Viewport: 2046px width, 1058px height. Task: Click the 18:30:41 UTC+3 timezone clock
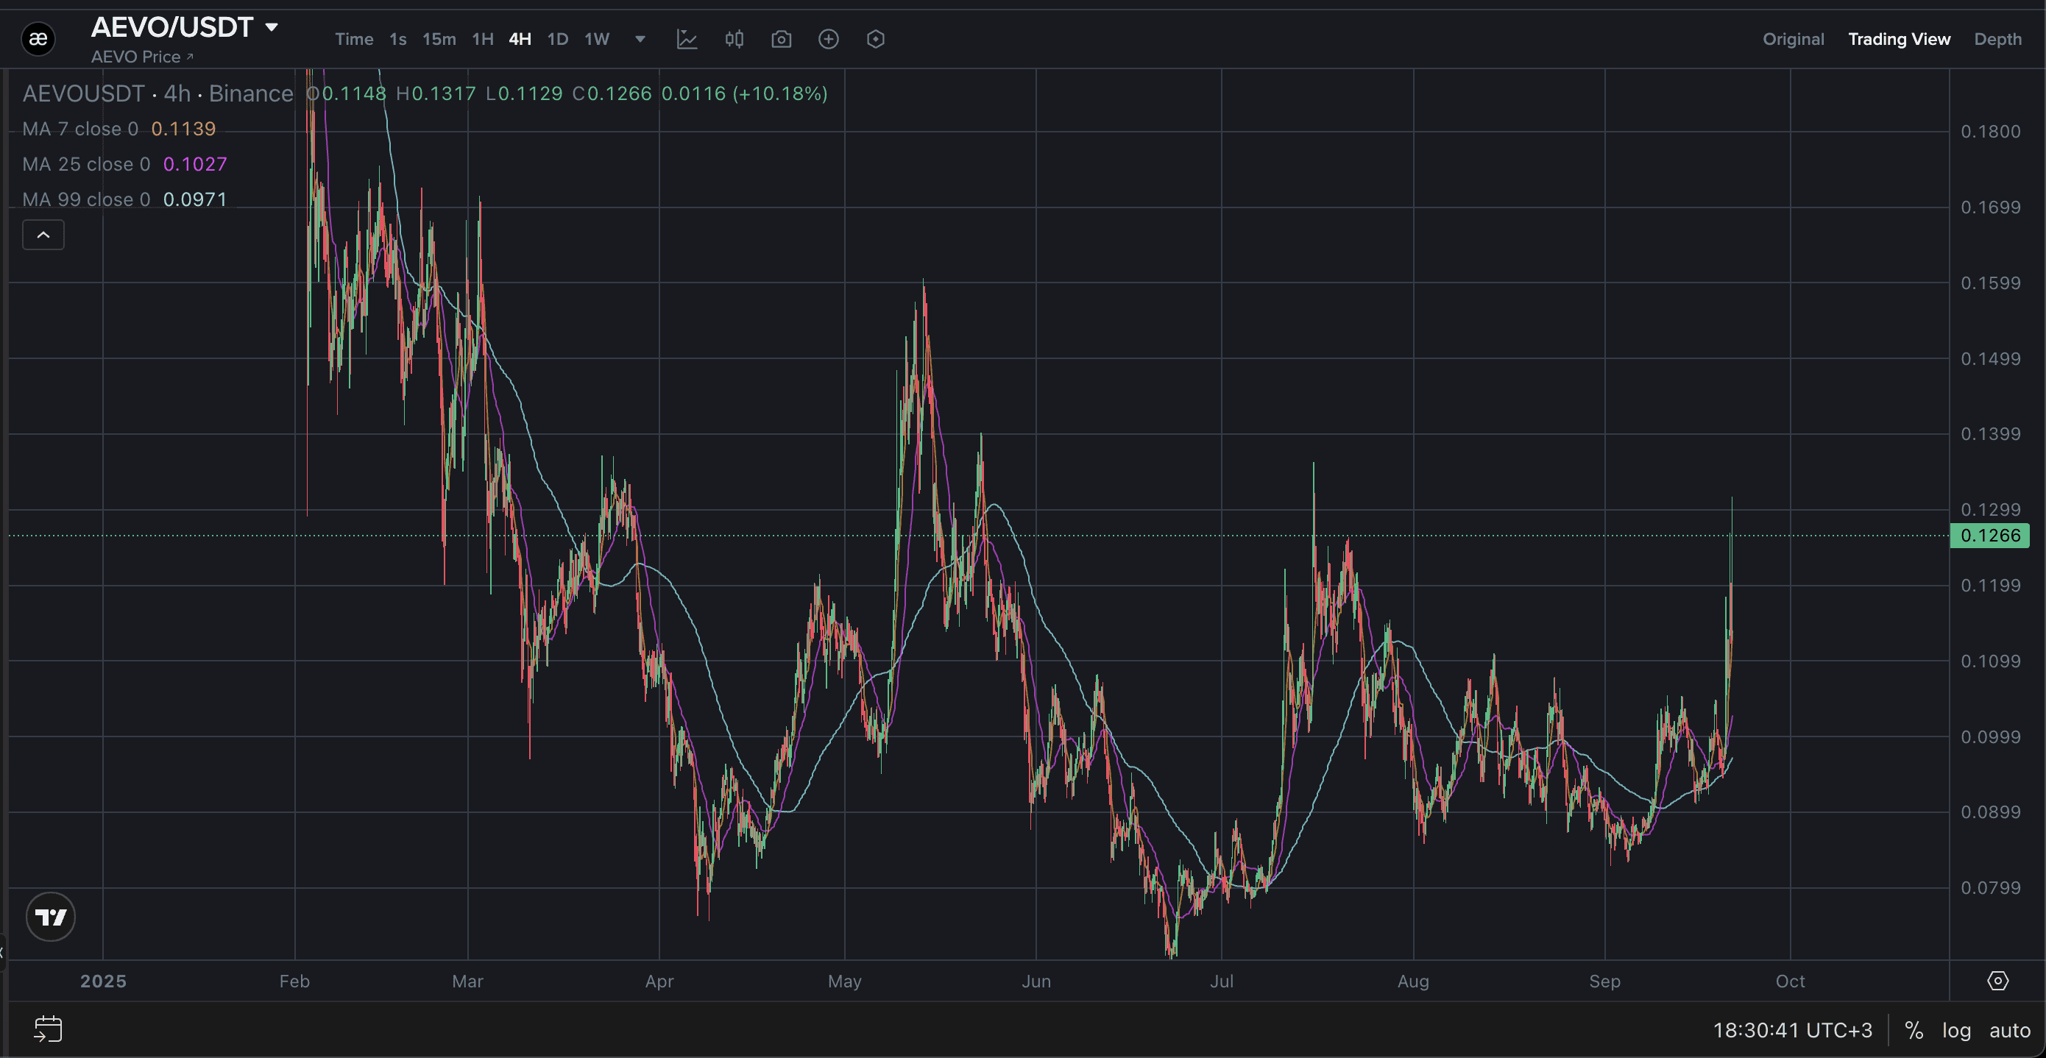pos(1792,1030)
